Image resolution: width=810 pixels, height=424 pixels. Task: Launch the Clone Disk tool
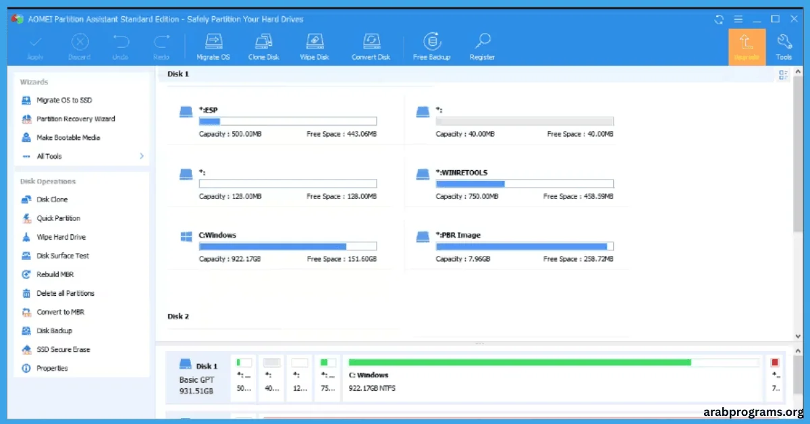264,47
